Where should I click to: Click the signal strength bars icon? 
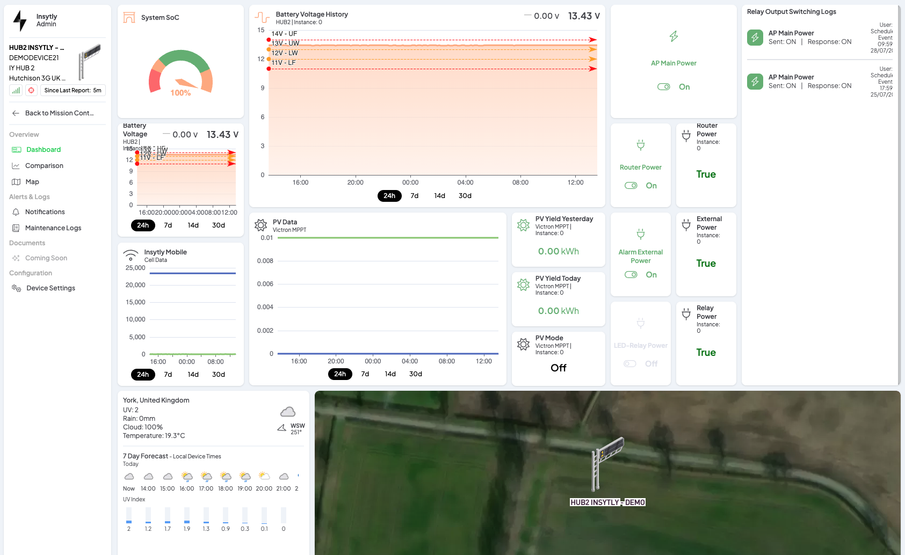pyautogui.click(x=16, y=91)
